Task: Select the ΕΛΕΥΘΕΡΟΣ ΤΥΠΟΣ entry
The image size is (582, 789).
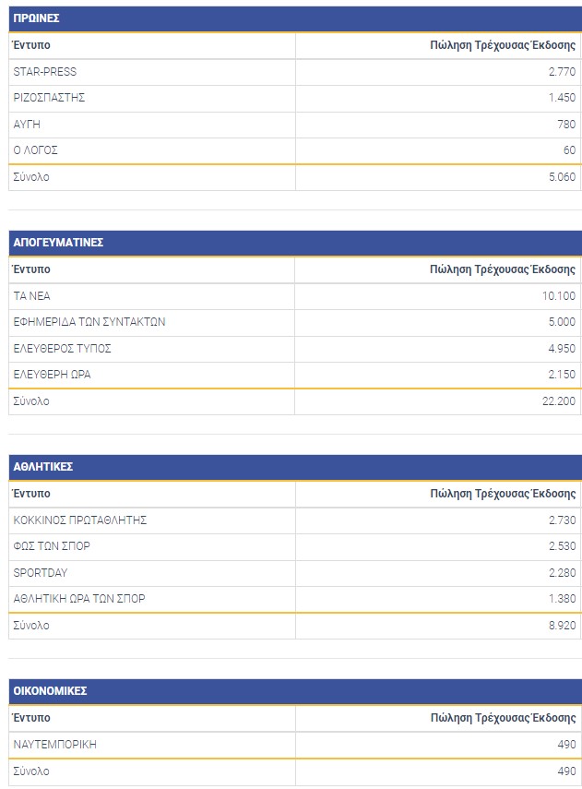Action: click(x=63, y=349)
